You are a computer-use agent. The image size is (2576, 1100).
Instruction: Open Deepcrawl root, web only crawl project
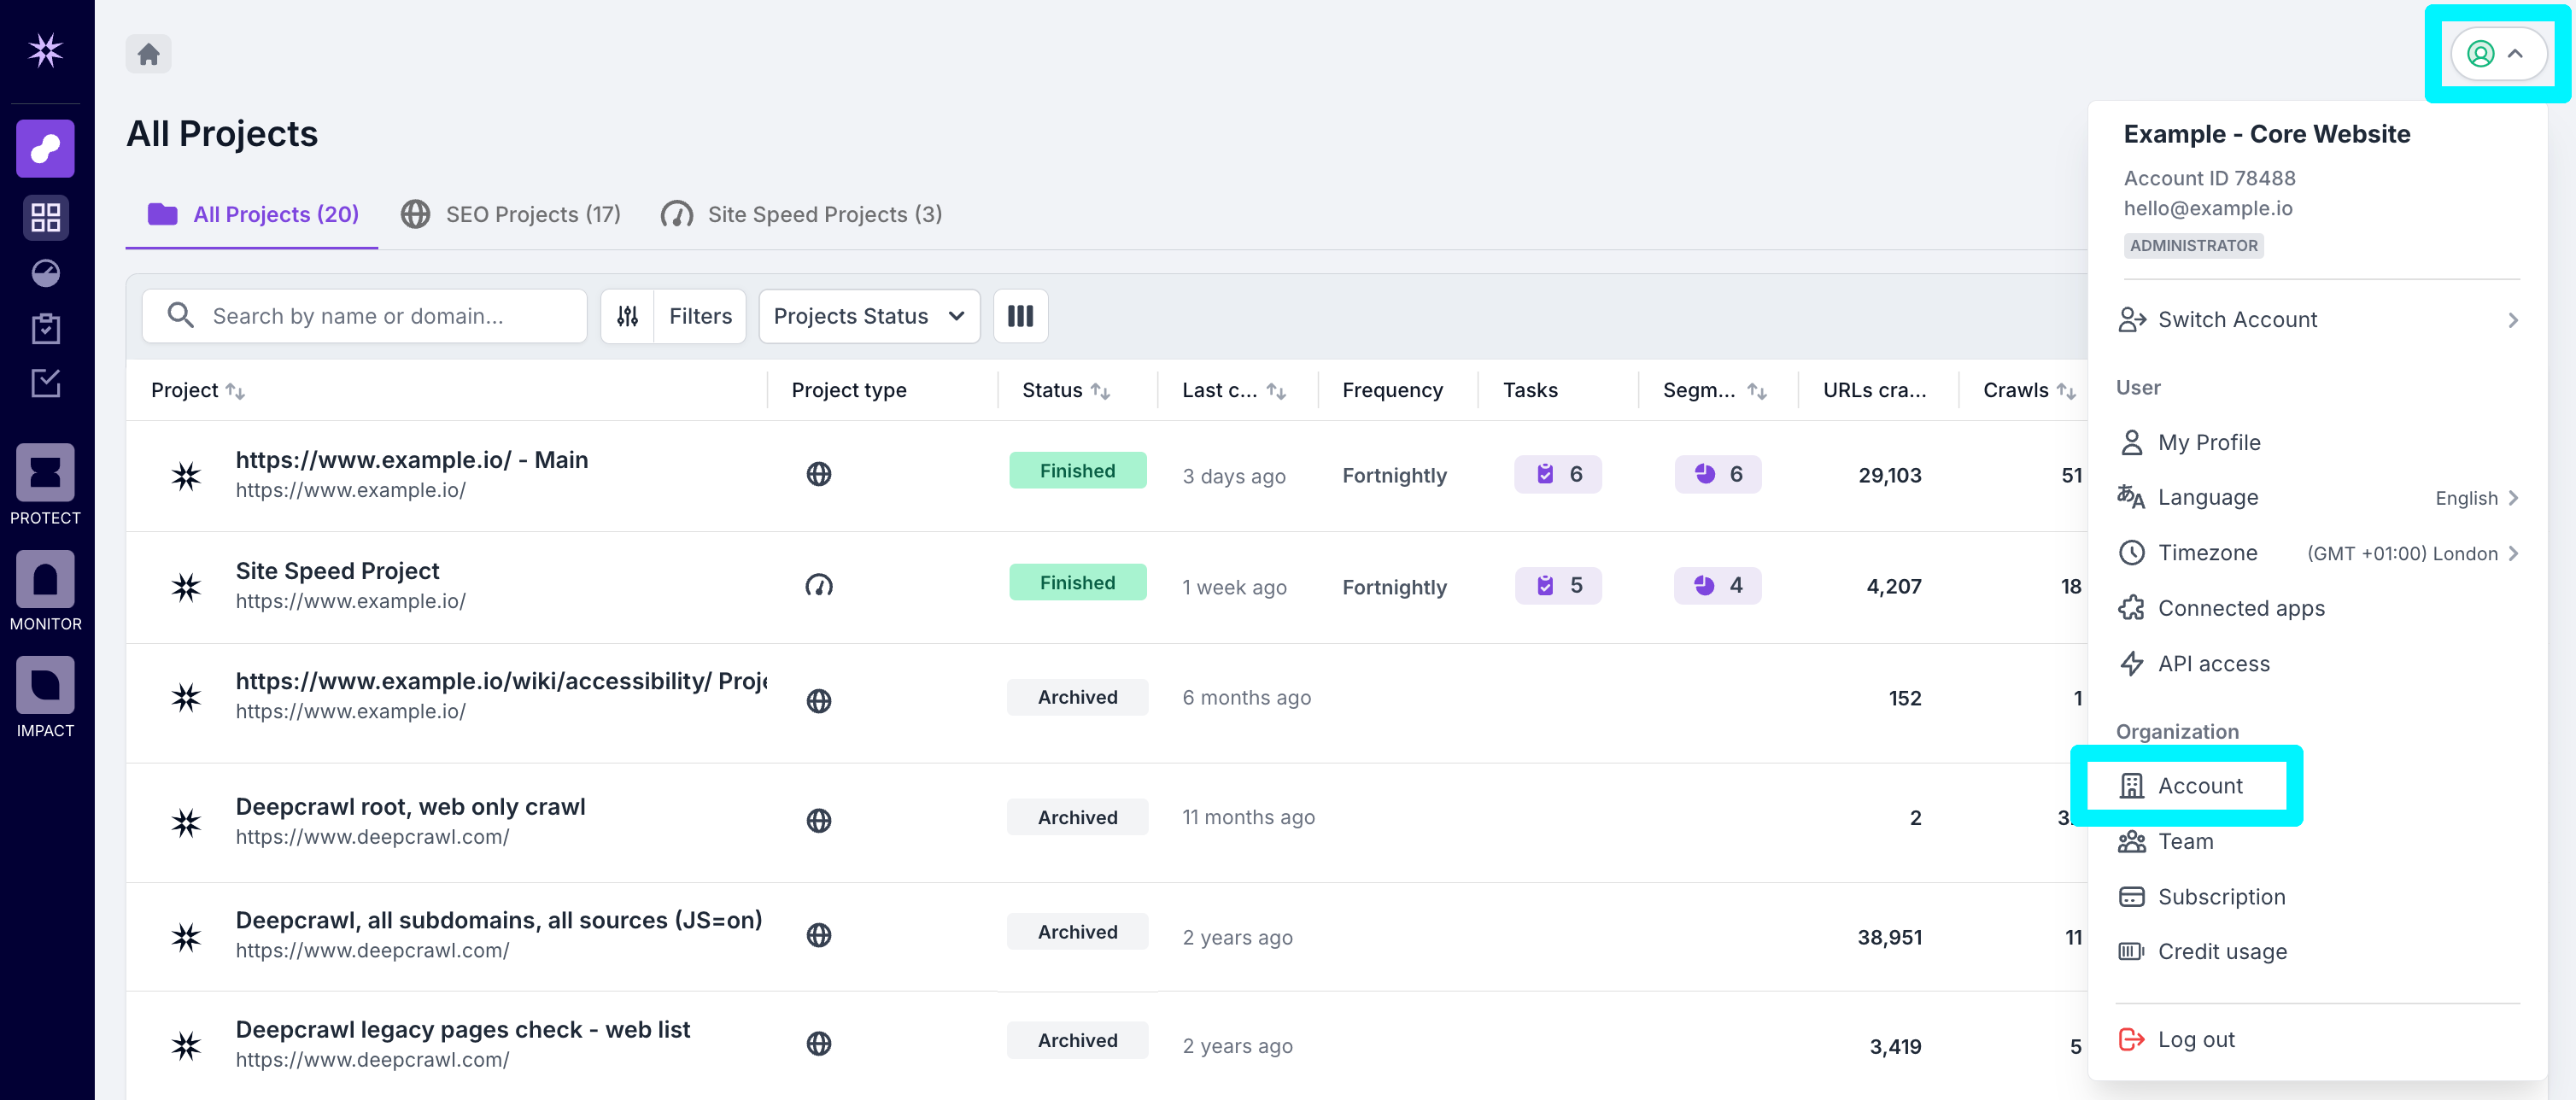pyautogui.click(x=410, y=807)
